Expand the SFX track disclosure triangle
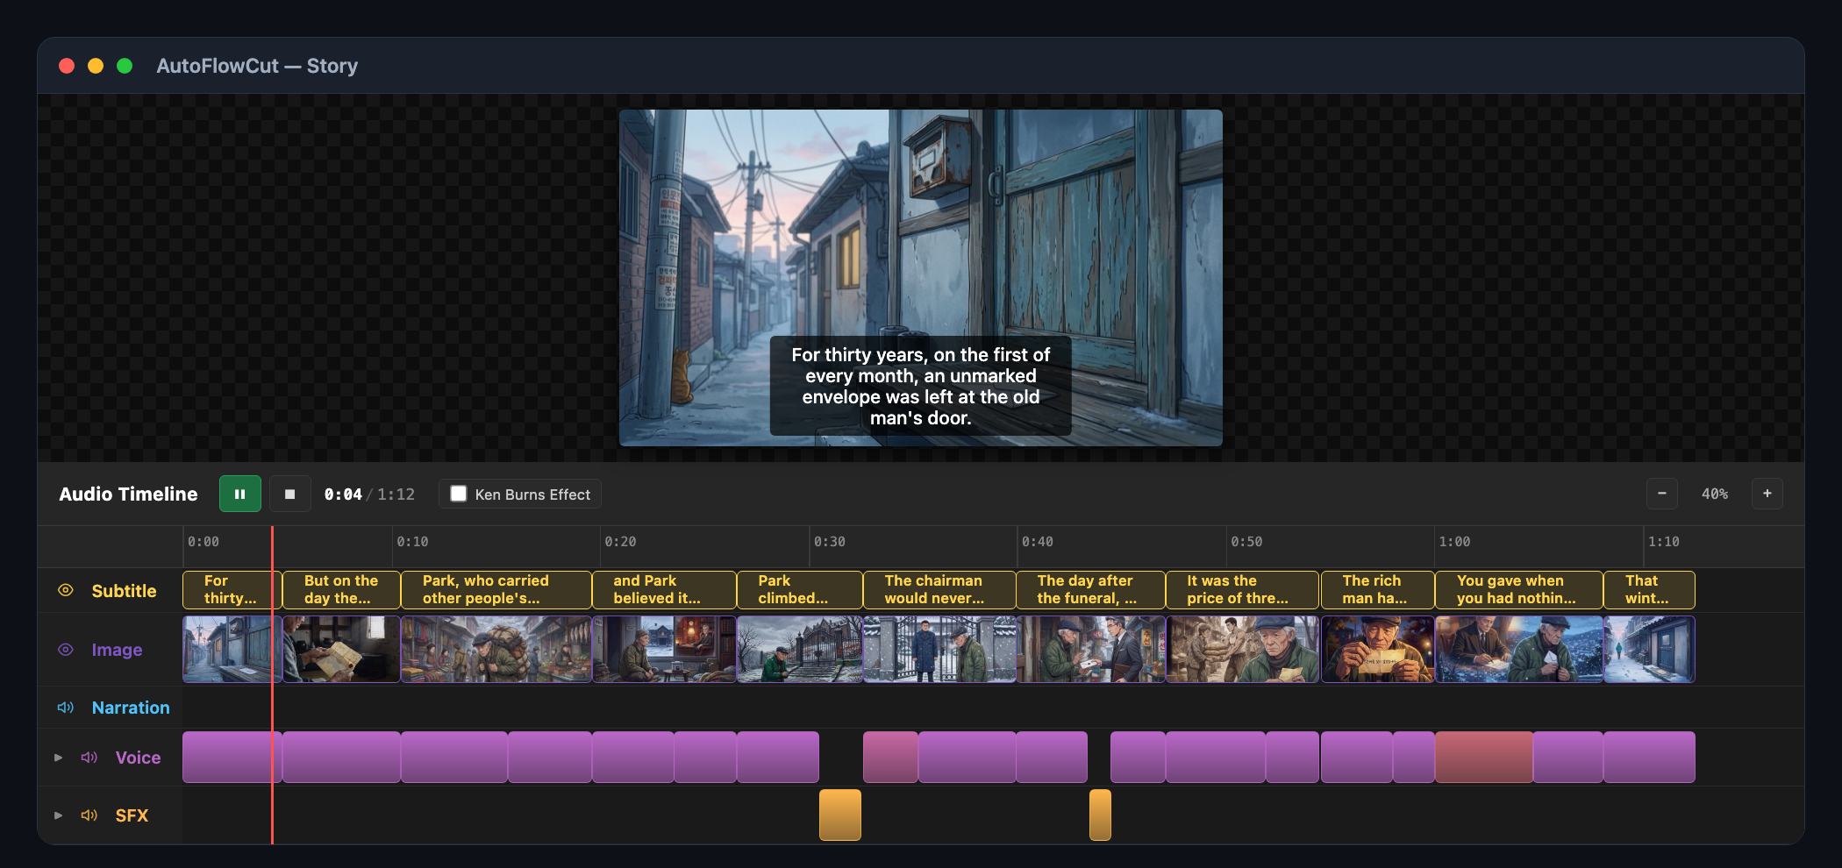Viewport: 1842px width, 868px height. 58,815
